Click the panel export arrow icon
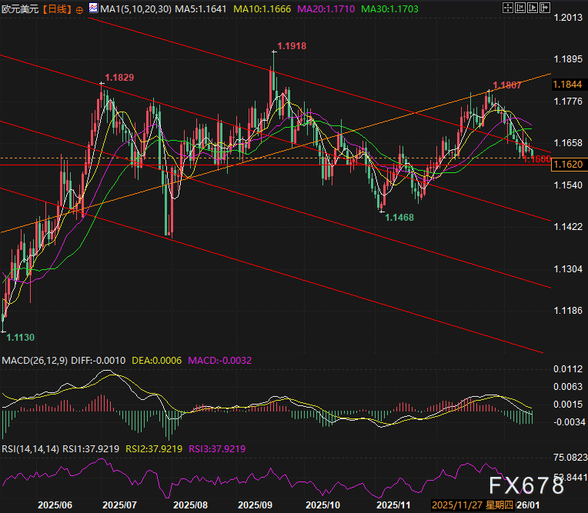588x513 pixels. point(544,8)
